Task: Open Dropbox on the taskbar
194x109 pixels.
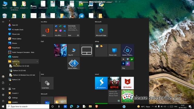Action: pos(65,106)
